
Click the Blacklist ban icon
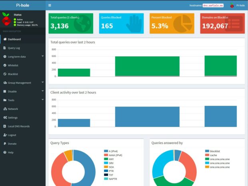[x=4, y=74]
